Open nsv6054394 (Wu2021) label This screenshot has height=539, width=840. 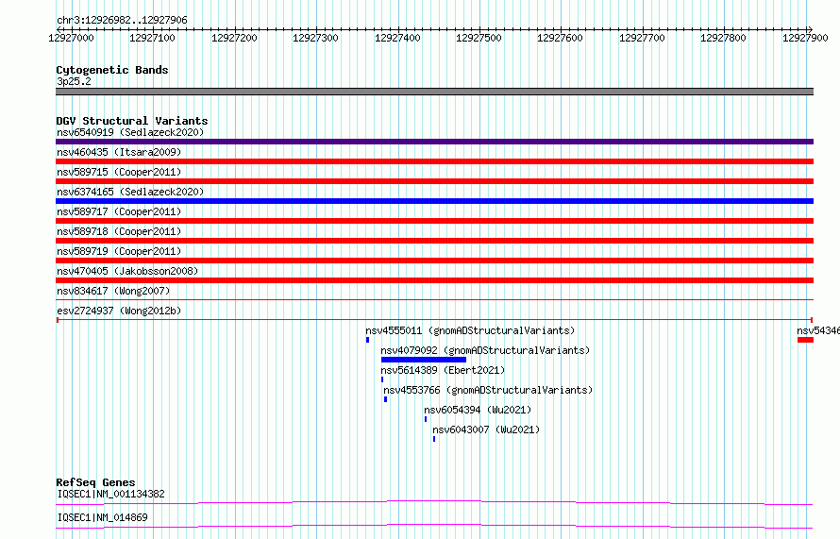pos(478,410)
